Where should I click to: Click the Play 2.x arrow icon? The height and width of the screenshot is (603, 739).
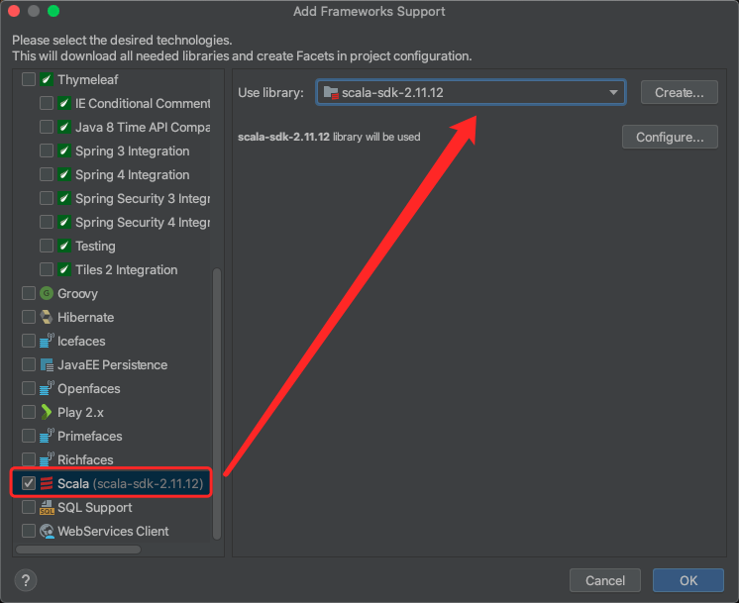47,412
